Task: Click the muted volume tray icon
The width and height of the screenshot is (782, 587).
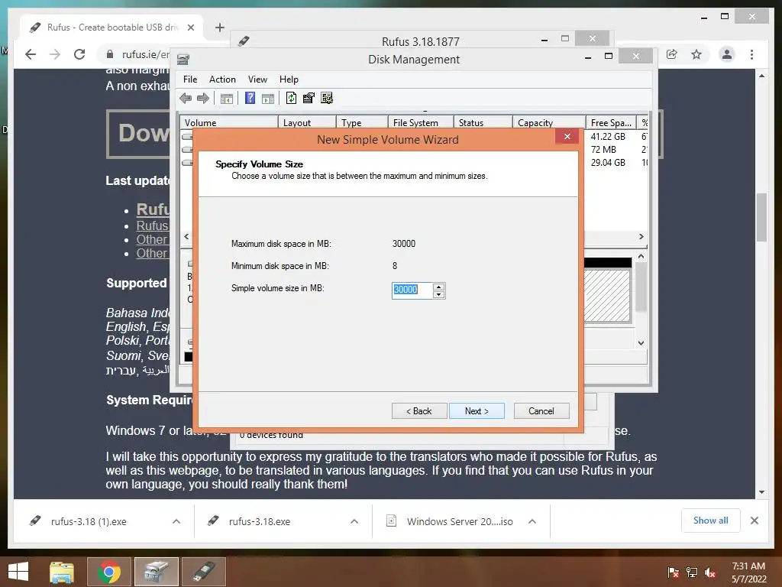Action: 710,572
